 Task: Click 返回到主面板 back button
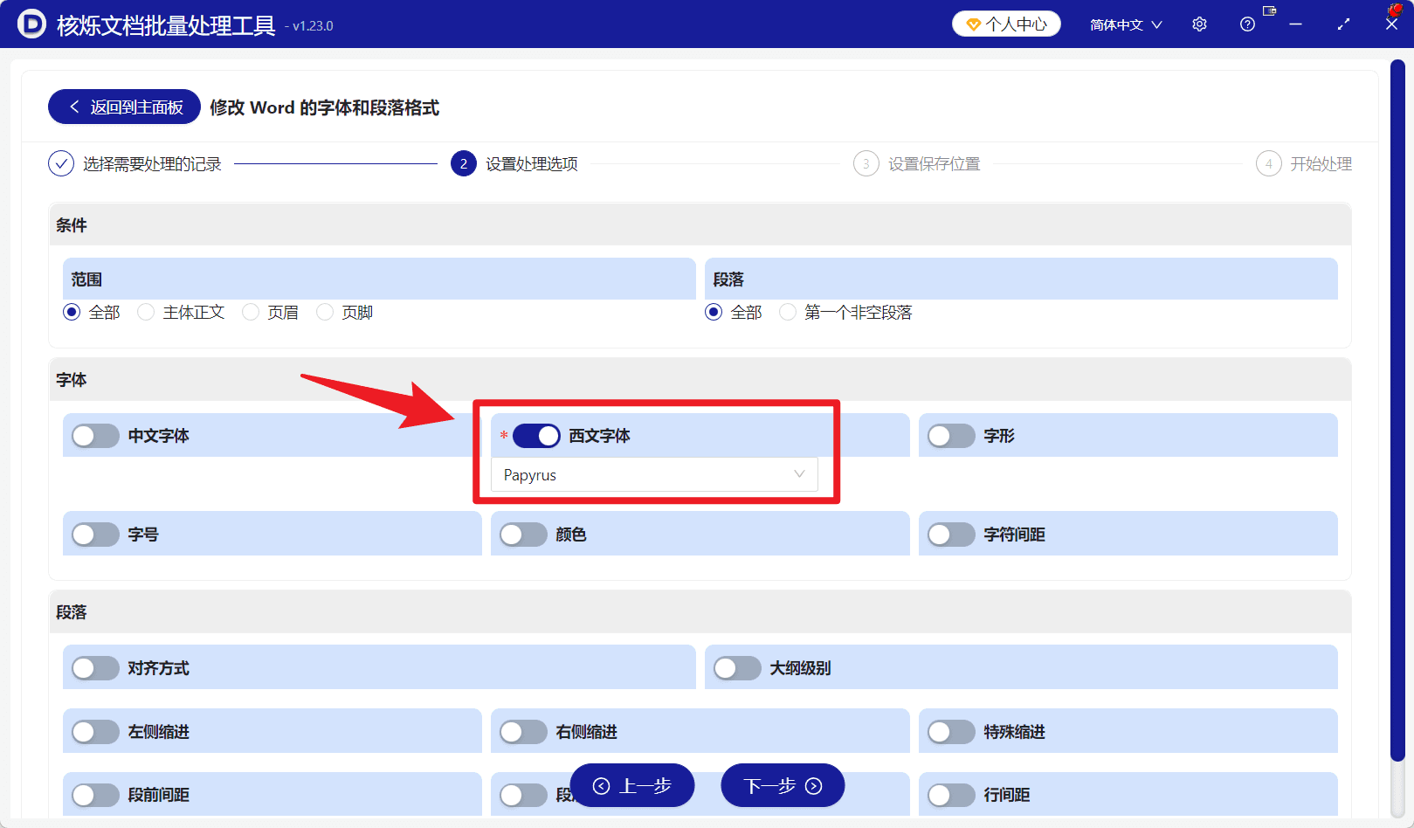124,107
